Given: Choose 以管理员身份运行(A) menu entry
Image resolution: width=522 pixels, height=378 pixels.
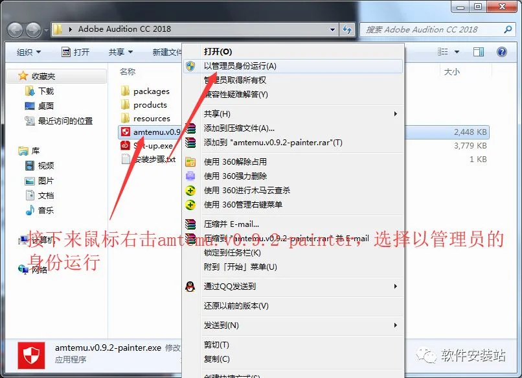Looking at the screenshot, I should tap(293, 66).
